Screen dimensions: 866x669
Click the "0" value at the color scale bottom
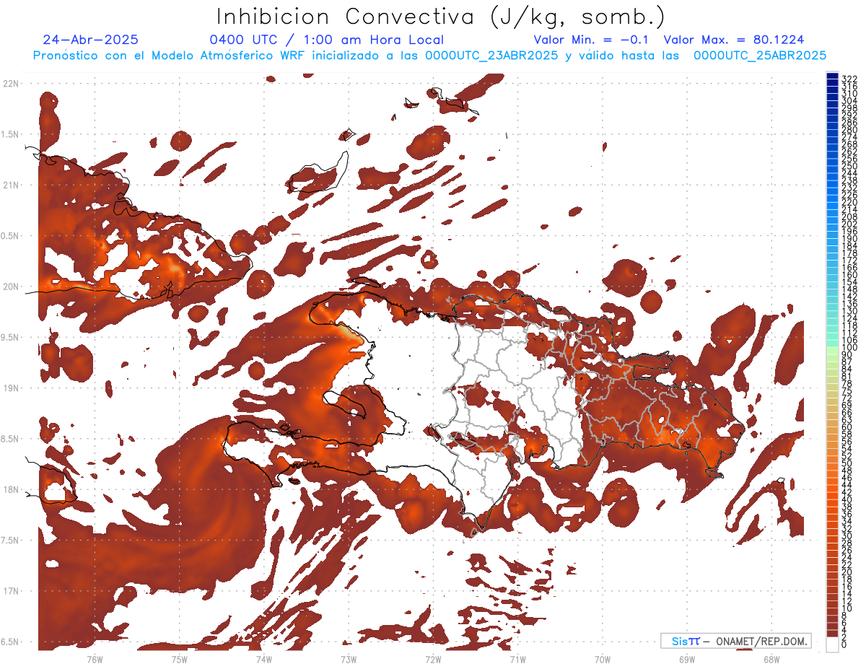[x=844, y=645]
